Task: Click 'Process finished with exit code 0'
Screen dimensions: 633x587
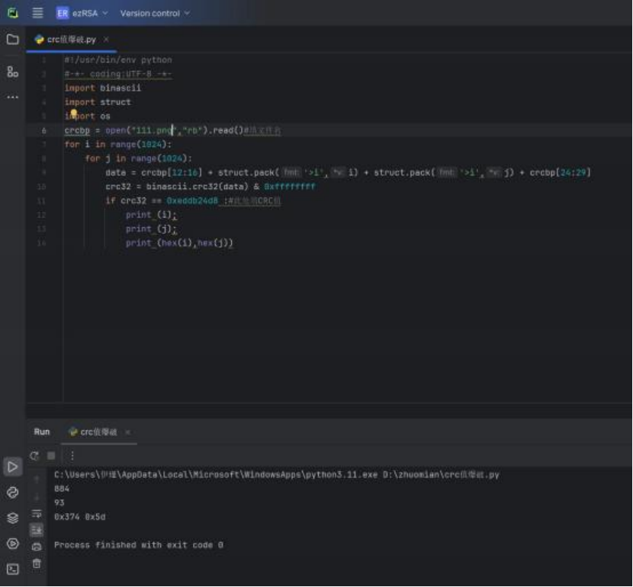Action: (x=139, y=545)
